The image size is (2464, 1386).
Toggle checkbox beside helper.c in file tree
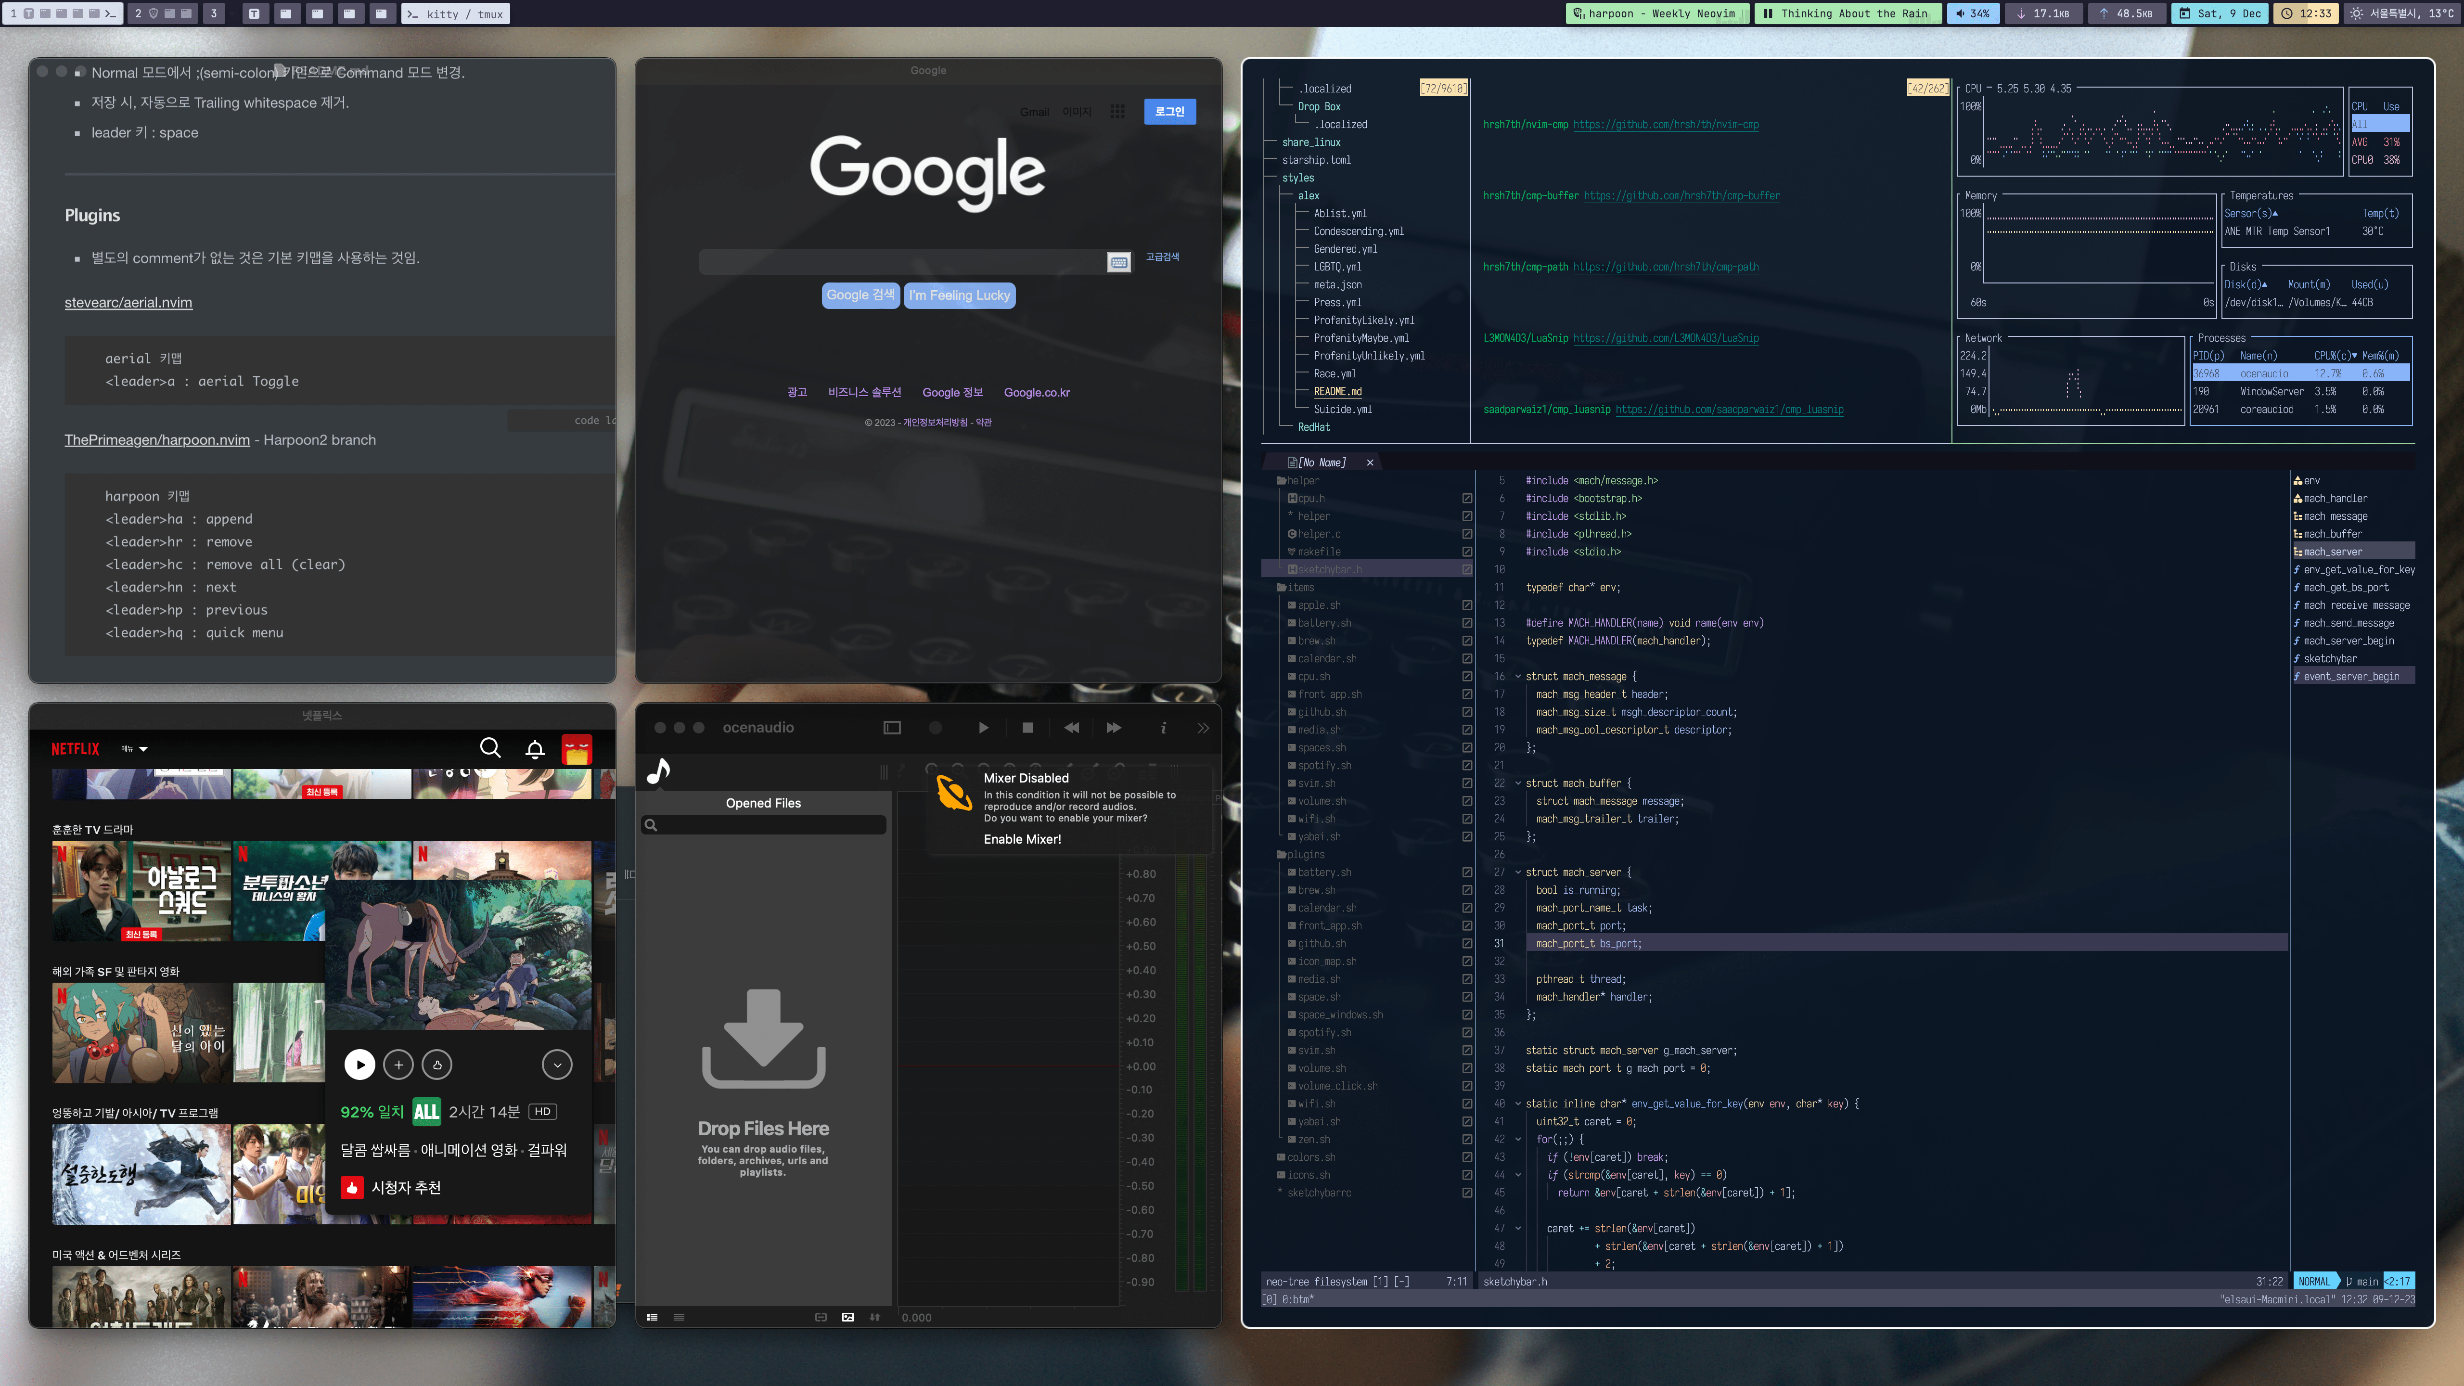1466,534
